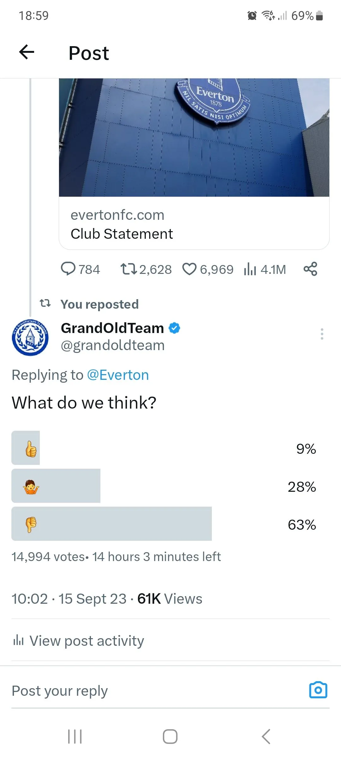The image size is (341, 759).
Task: Open the evertonfc.com Club Statement link card
Action: [194, 224]
